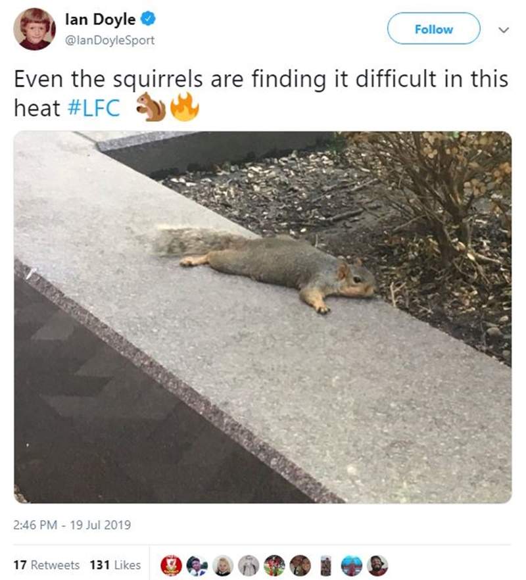Click the chipmunk emoji in tweet
This screenshot has height=580, width=526.
point(152,107)
